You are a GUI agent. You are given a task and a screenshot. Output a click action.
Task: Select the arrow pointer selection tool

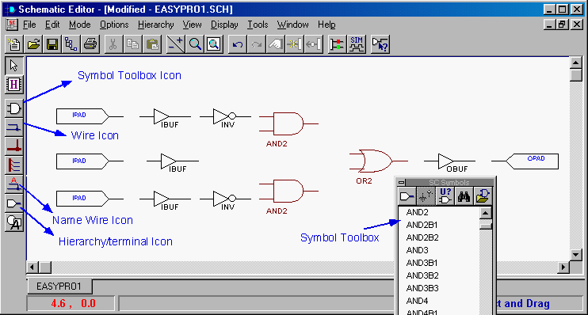(x=14, y=66)
